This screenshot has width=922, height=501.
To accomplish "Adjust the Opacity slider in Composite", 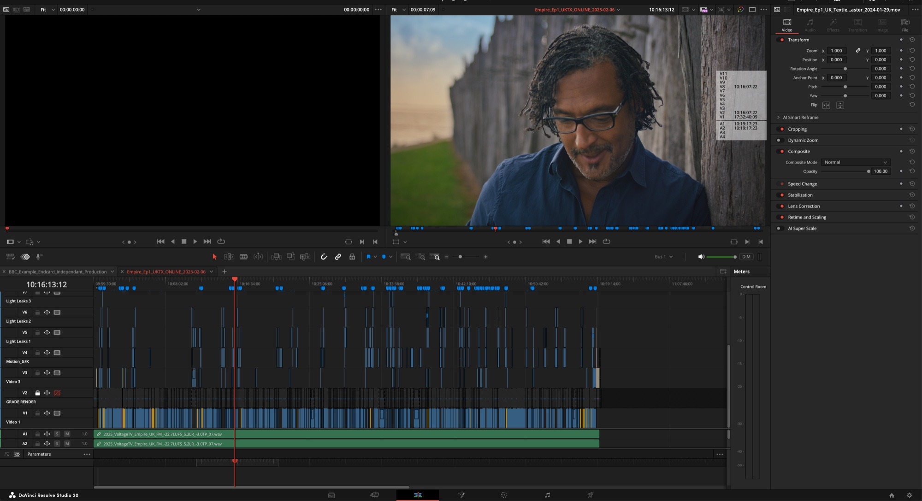I will point(868,171).
